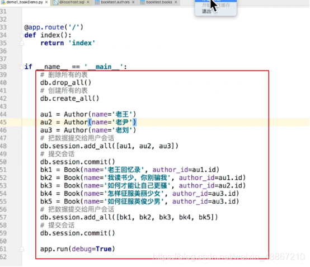Screen dimensions: 310x267
Task: Choose 退出 in the popup menu
Action: (x=206, y=11)
